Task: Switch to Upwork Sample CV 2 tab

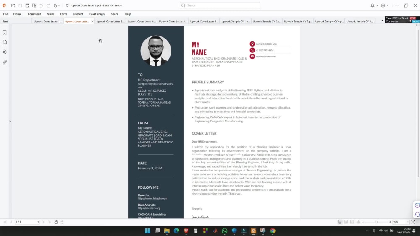Action: [x=267, y=21]
